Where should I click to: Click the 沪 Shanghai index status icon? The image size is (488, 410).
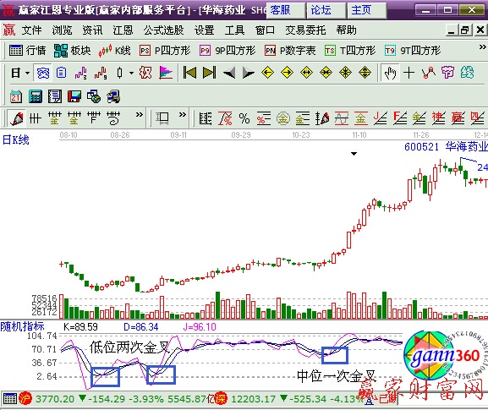click(x=25, y=398)
